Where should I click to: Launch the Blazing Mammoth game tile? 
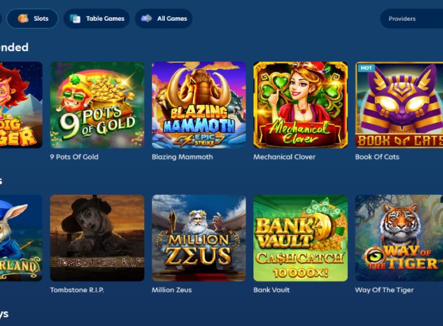tap(199, 105)
